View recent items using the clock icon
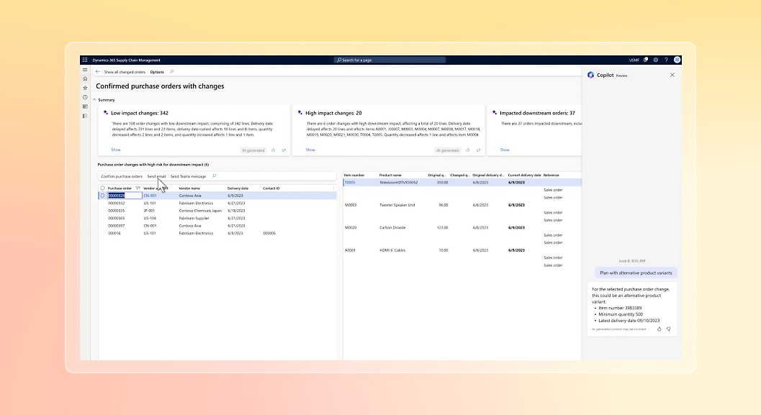 (x=85, y=96)
